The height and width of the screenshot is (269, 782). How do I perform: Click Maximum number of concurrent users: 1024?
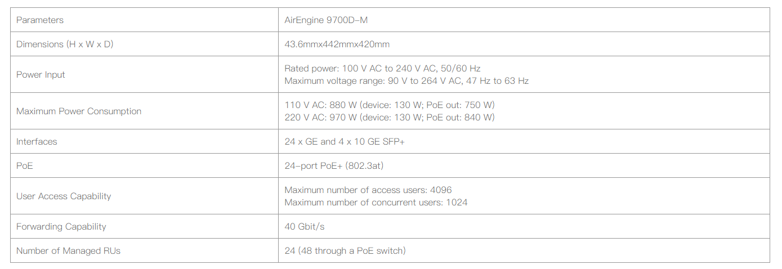[x=376, y=203]
